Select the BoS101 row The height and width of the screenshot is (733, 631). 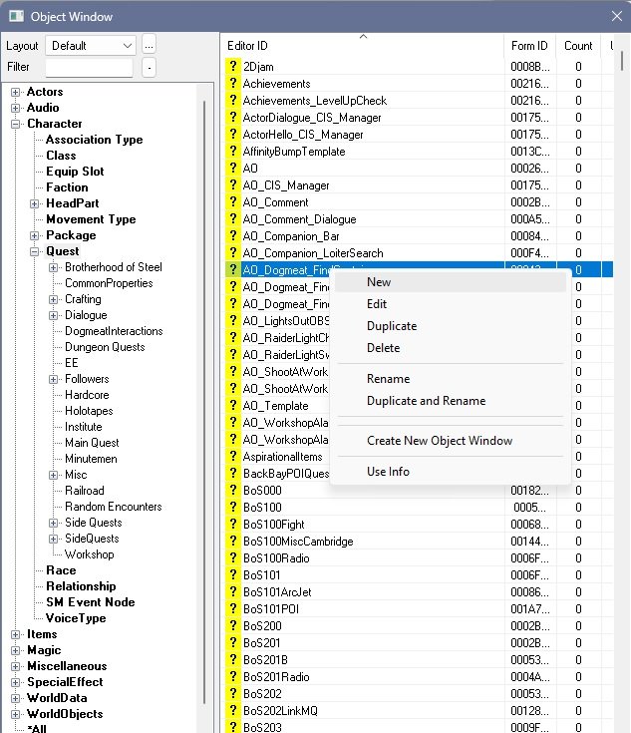pos(419,575)
